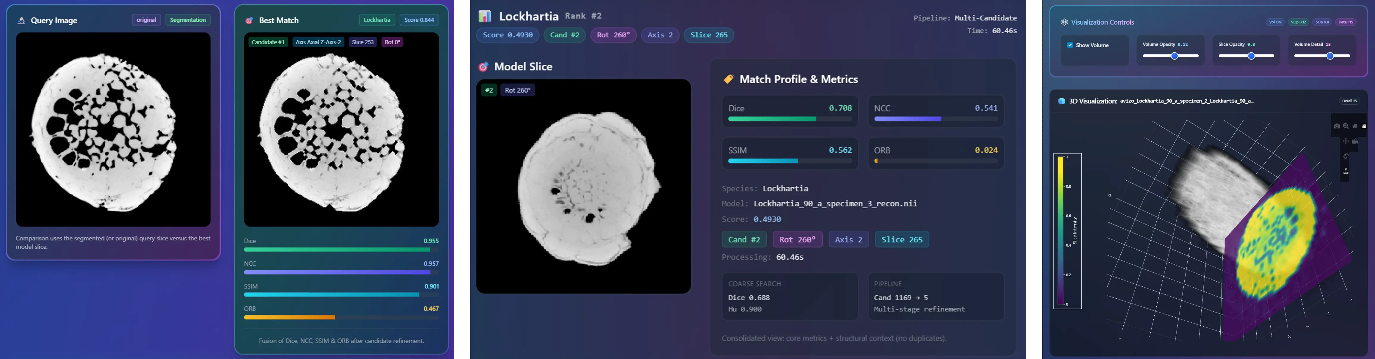Click the Model Slice image thumbnail
The width and height of the screenshot is (1375, 359).
tap(584, 187)
